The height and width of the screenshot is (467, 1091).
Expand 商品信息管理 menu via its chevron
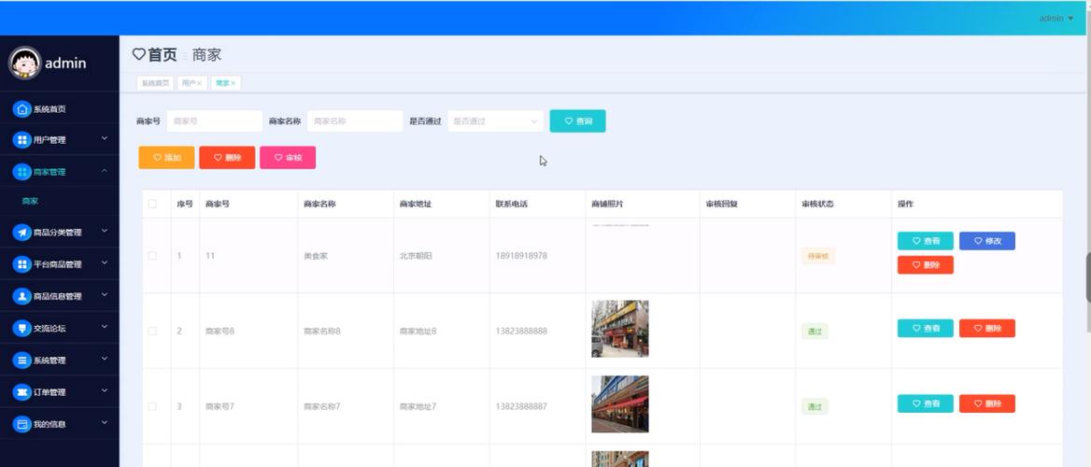click(105, 294)
